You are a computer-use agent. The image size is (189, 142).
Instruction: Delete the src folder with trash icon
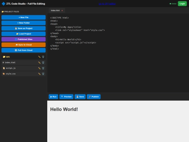pos(43,57)
